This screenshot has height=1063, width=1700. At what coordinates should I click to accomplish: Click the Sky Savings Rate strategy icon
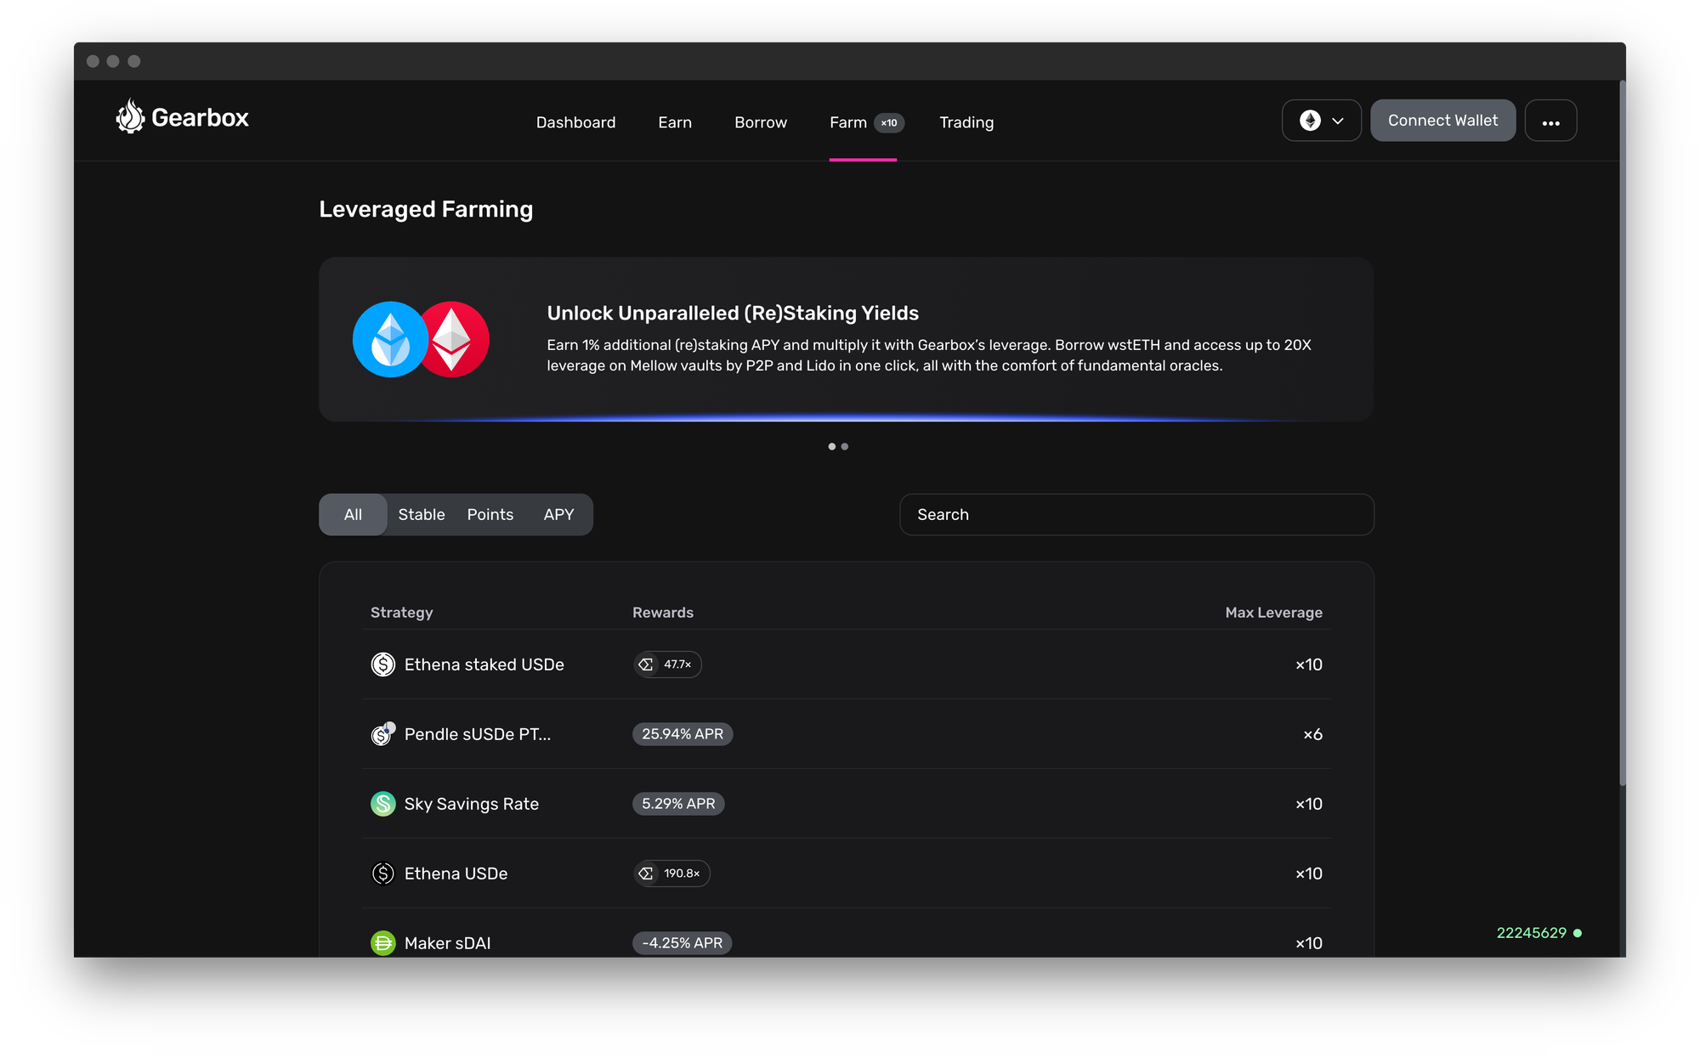click(x=382, y=803)
